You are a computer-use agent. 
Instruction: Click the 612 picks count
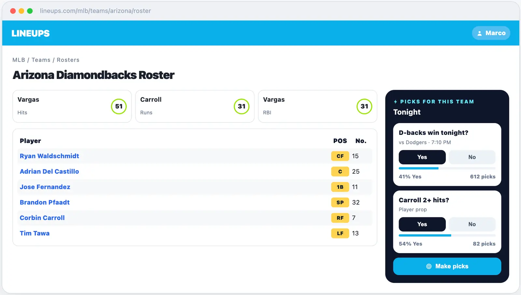tap(483, 177)
